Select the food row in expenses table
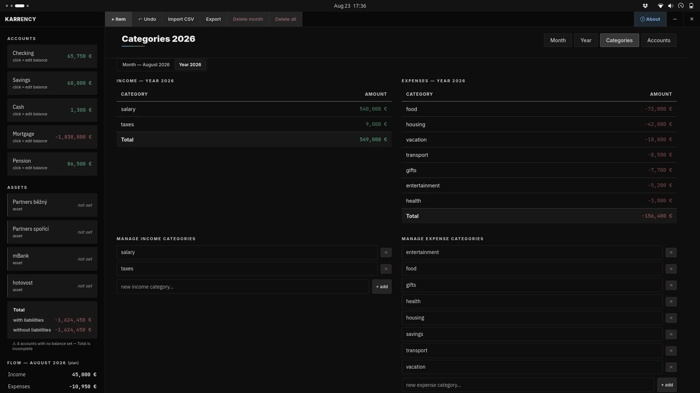Image resolution: width=700 pixels, height=393 pixels. pyautogui.click(x=539, y=109)
